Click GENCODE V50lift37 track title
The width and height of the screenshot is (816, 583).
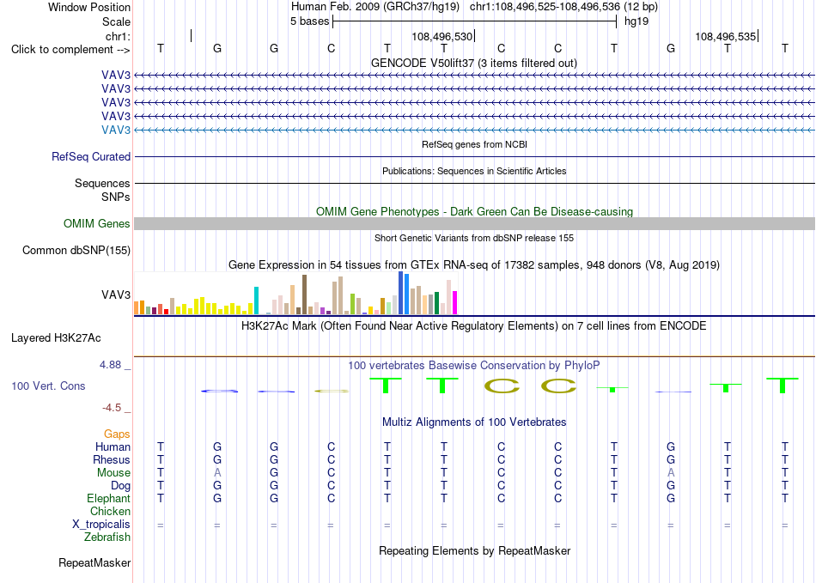474,63
